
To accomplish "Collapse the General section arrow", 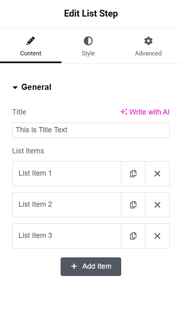I will point(15,87).
